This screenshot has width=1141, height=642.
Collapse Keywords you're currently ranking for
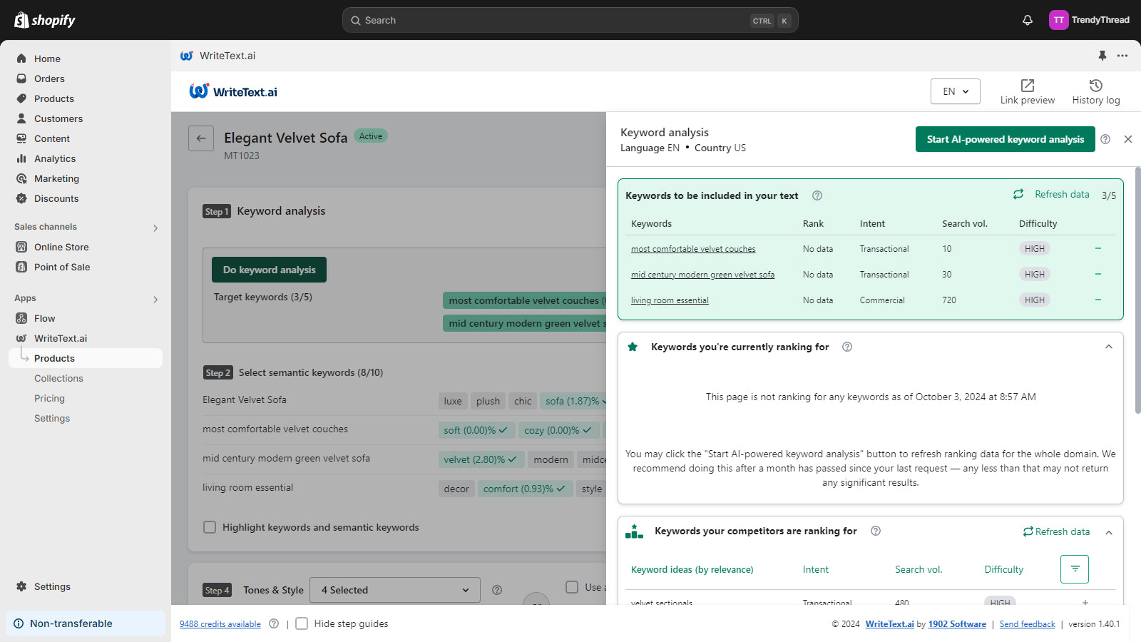coord(1109,347)
